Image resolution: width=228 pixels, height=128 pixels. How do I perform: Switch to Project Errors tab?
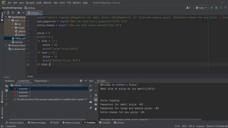(x=41, y=81)
